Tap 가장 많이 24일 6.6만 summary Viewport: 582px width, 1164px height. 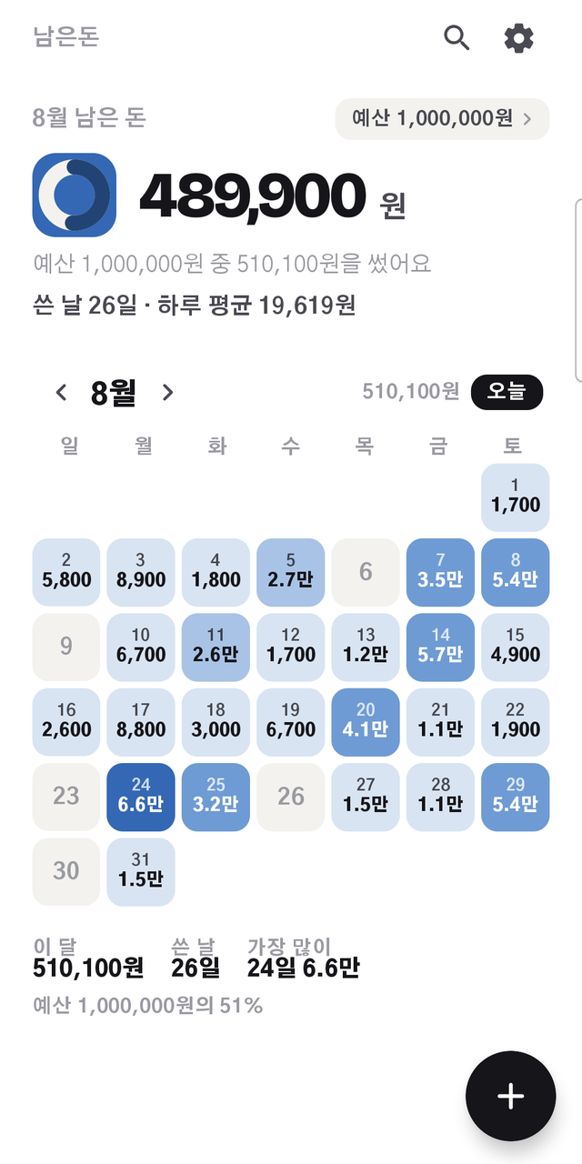tap(303, 958)
